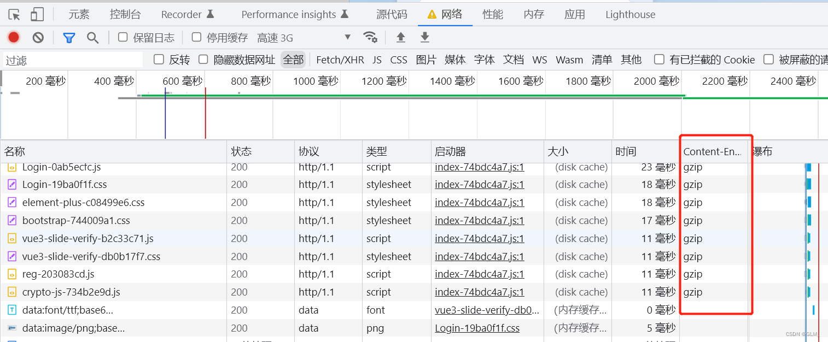This screenshot has height=342, width=828.
Task: Open vue3-slide-verify-db0... initiator link in font row
Action: pyautogui.click(x=487, y=310)
